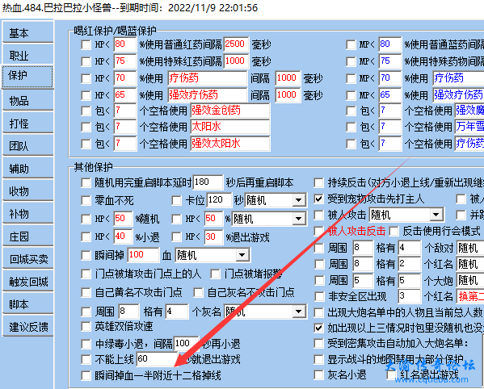Edit the 瞬间掉 100 血 field
This screenshot has width=484, height=389.
click(x=143, y=255)
